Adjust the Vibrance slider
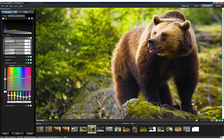 15,53
